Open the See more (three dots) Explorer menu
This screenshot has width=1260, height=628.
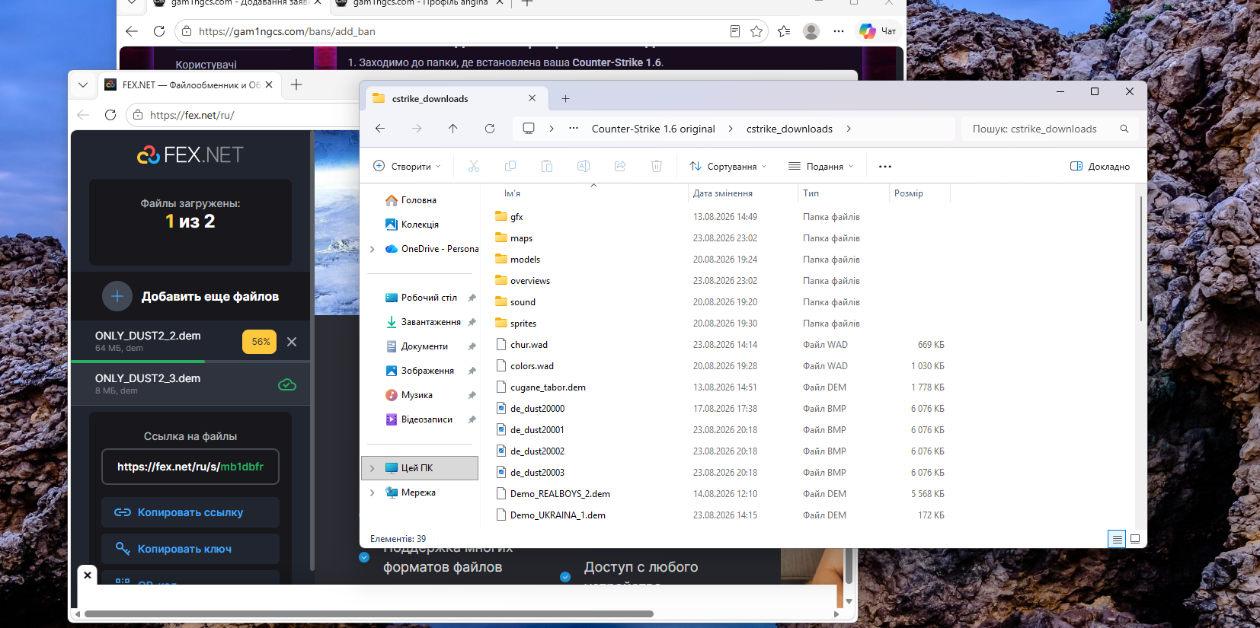click(x=885, y=166)
